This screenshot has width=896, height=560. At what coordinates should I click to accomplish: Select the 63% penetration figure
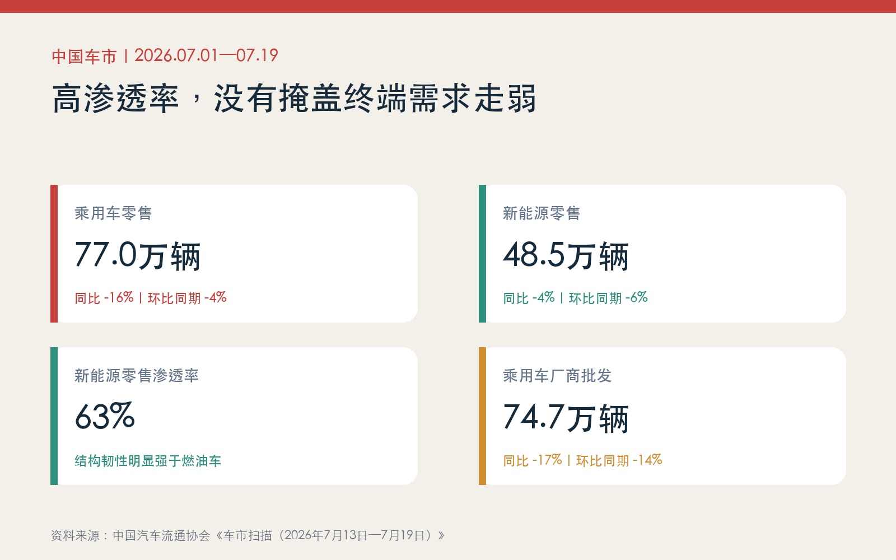pyautogui.click(x=105, y=417)
